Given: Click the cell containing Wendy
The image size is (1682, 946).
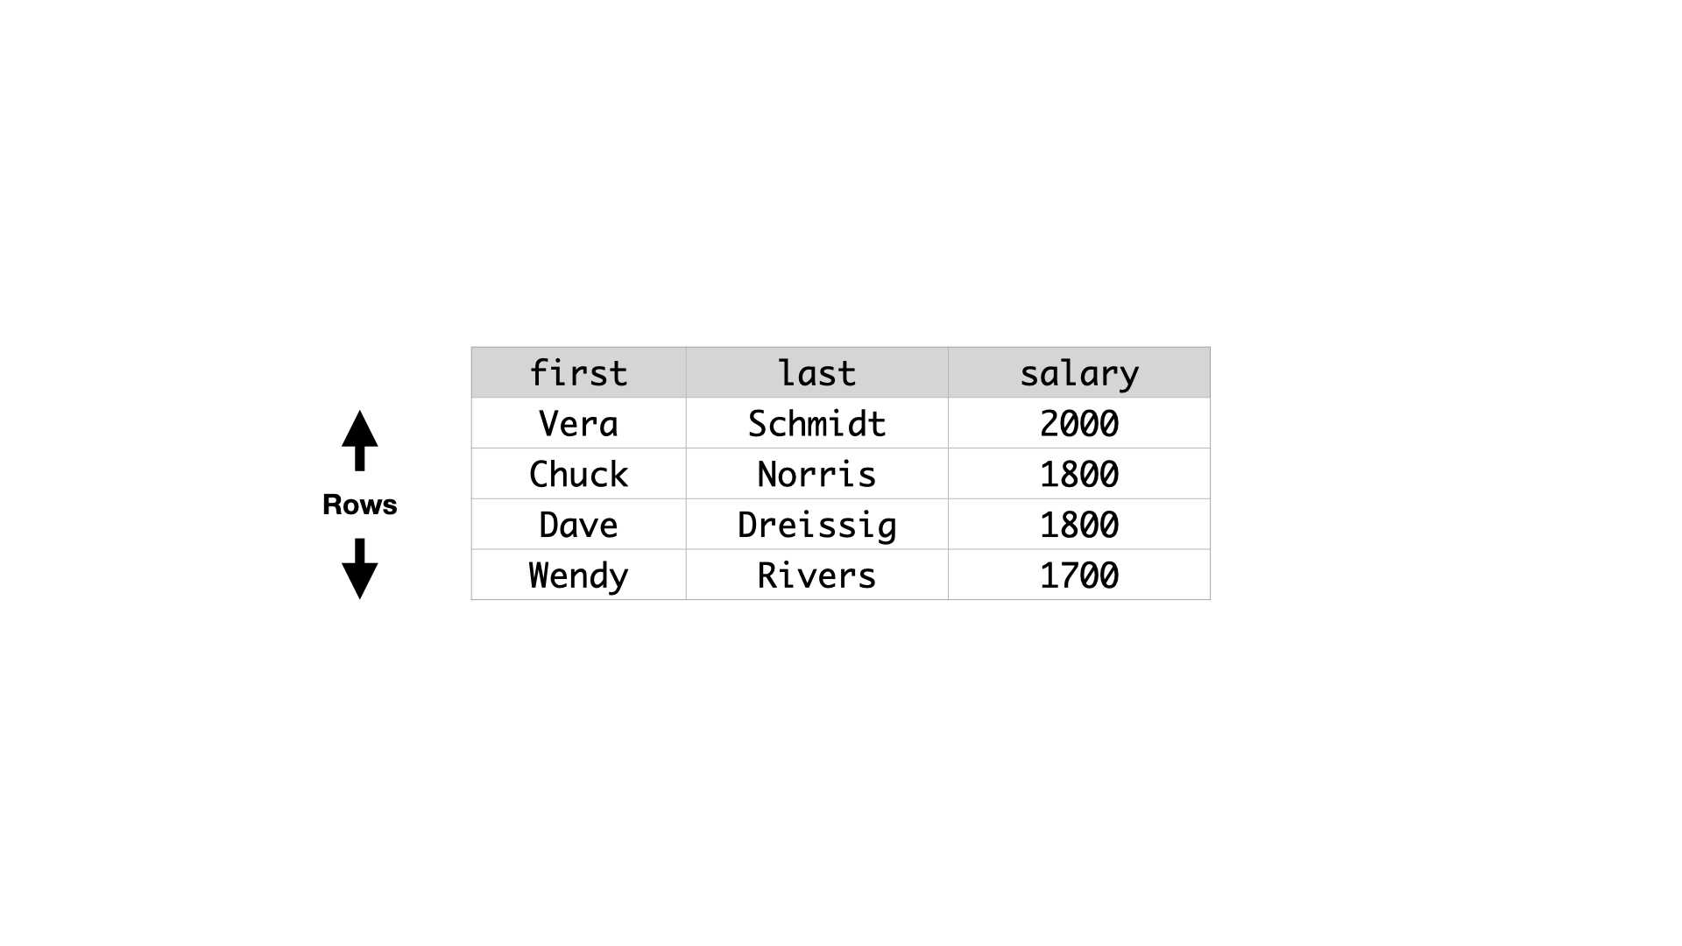Looking at the screenshot, I should 578,575.
